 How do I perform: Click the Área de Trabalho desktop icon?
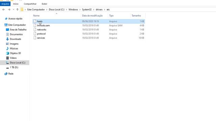(x=7, y=30)
